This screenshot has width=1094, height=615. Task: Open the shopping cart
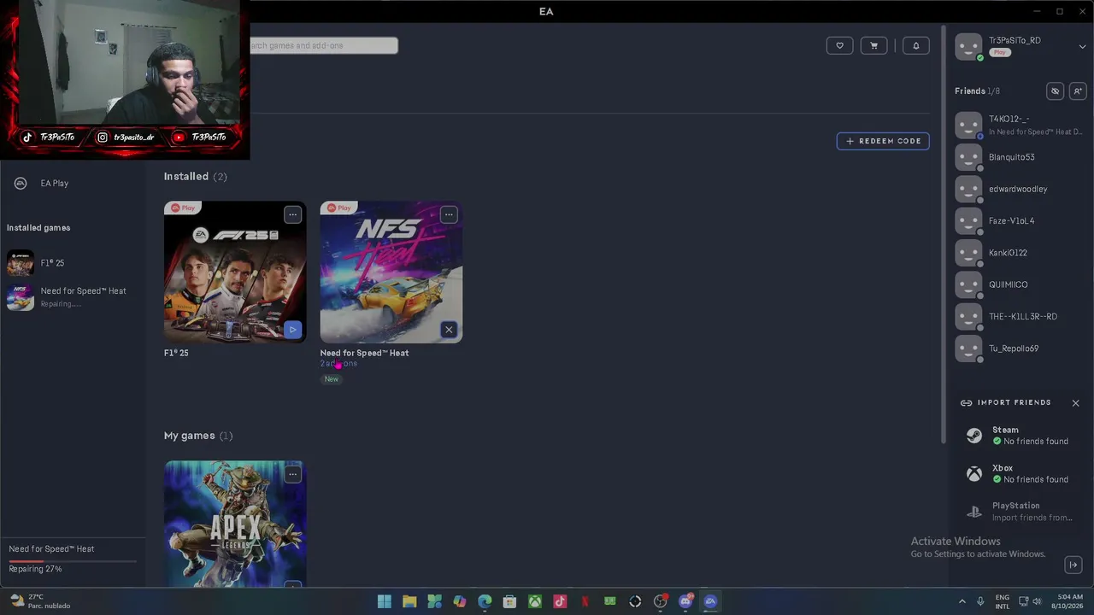tap(873, 45)
